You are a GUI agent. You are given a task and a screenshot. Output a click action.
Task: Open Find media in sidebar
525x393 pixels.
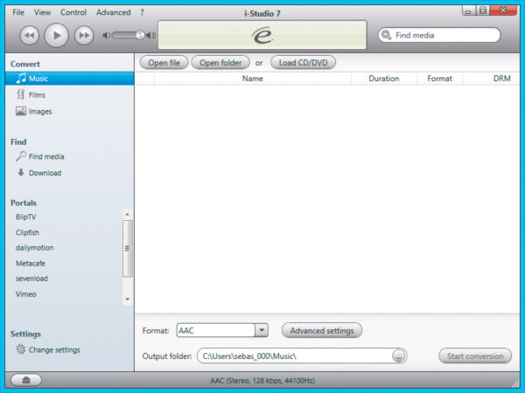(x=45, y=156)
